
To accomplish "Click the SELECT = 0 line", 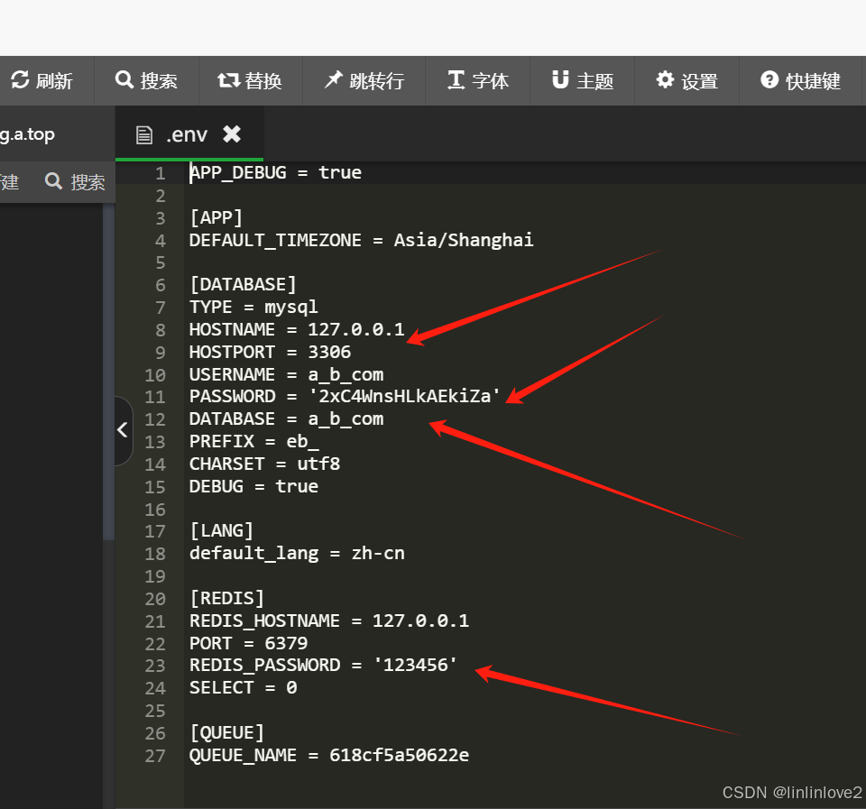I will click(243, 687).
